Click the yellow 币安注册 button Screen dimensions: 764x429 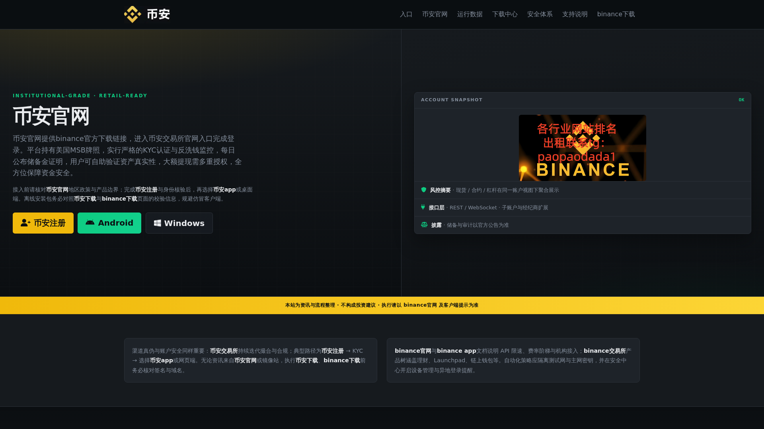tap(43, 223)
